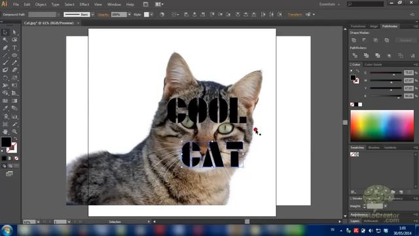Open the Color panel options menu
The height and width of the screenshot is (236, 419).
pyautogui.click(x=416, y=64)
